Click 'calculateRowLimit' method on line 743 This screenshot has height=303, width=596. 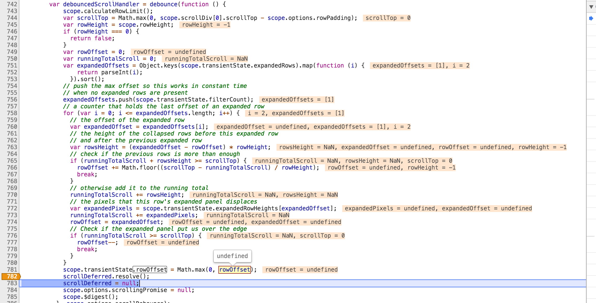click(113, 11)
